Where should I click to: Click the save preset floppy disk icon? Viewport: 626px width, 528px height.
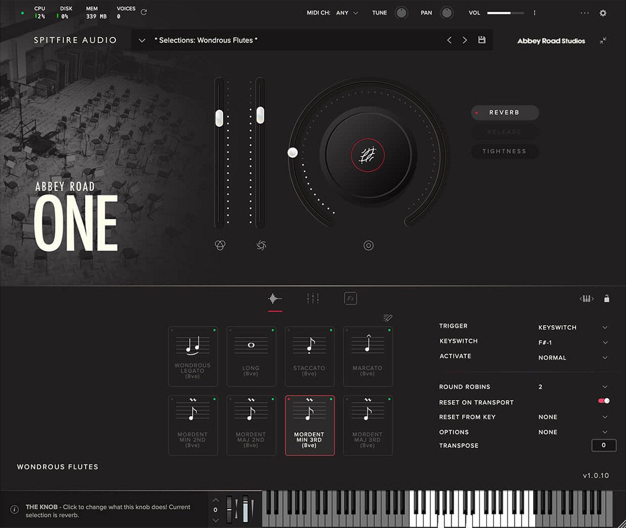481,40
